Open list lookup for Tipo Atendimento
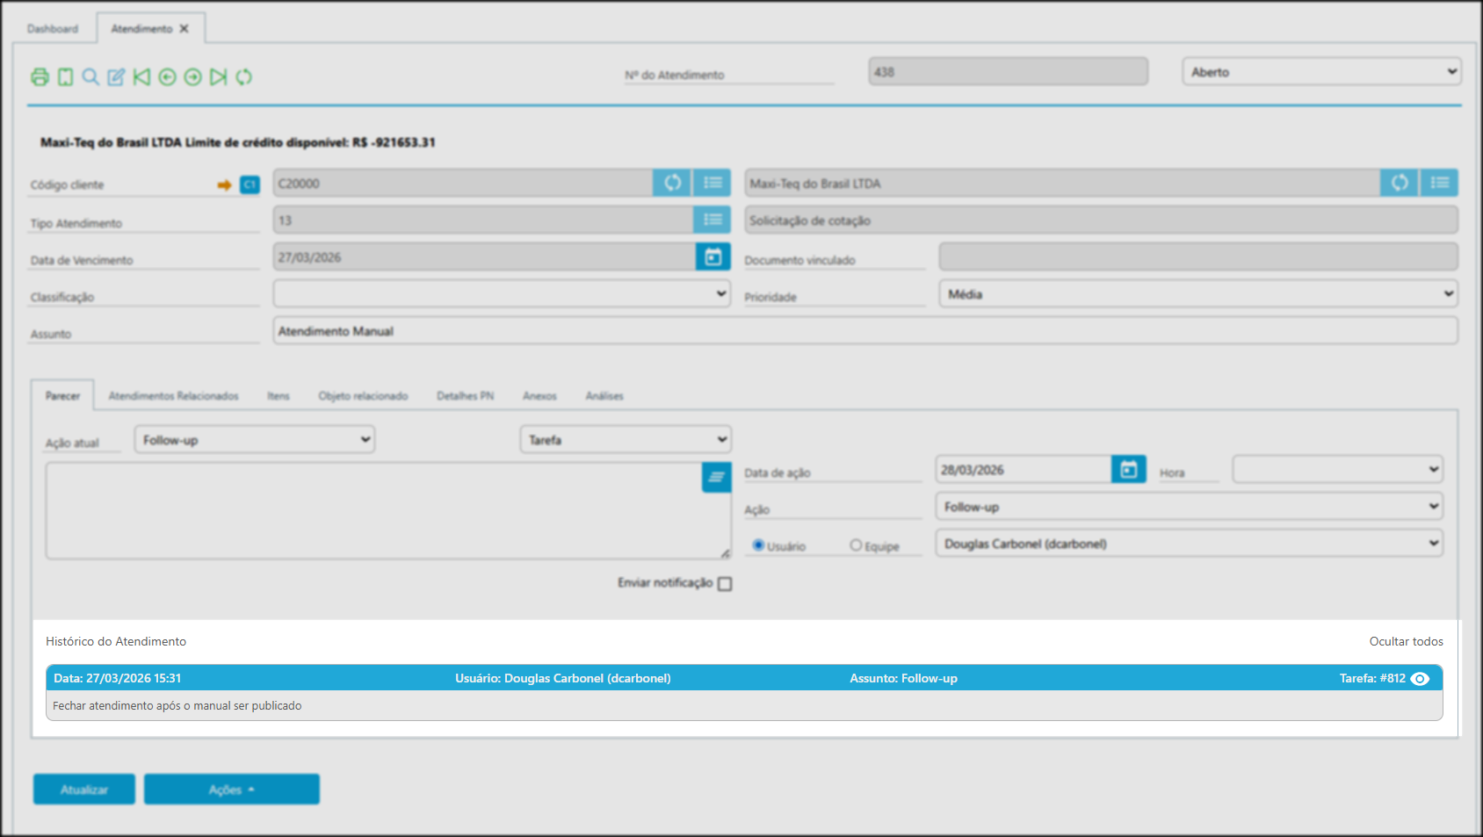This screenshot has width=1483, height=837. coord(713,220)
